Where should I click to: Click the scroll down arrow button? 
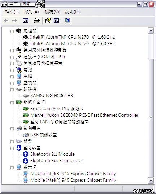(151, 181)
